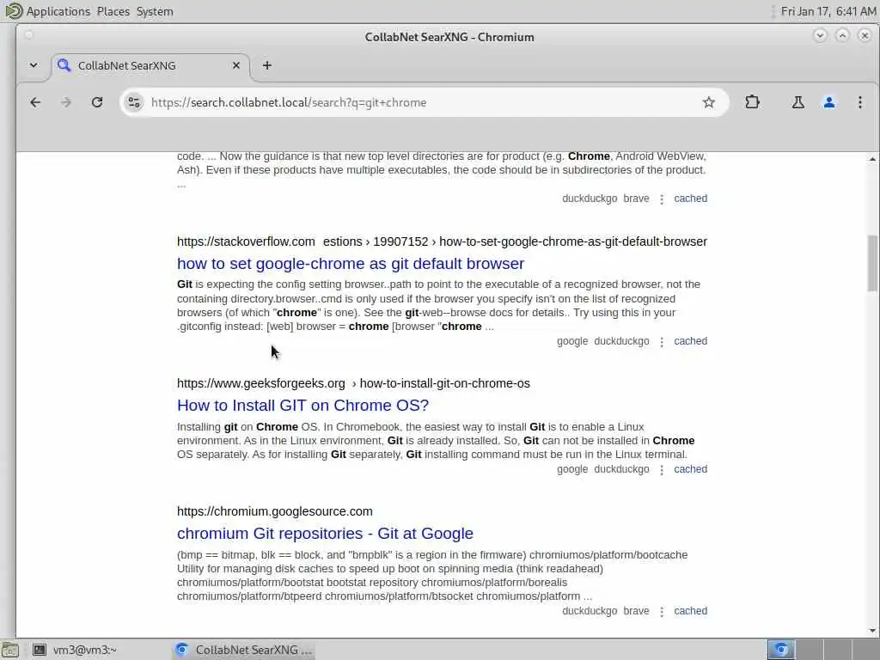Click 'brave' label under top partial result
Screen dimensions: 880x660
point(636,199)
